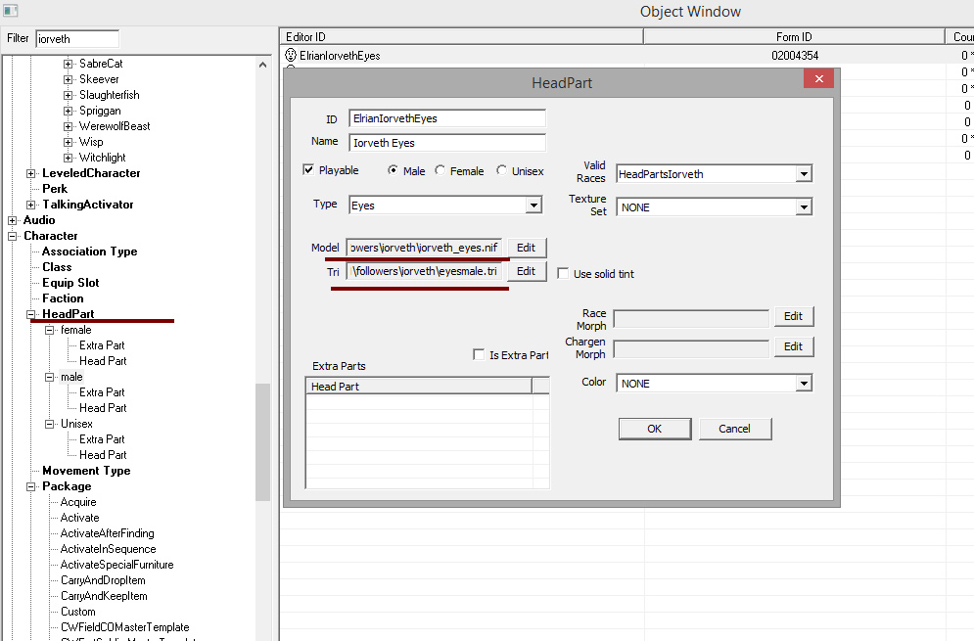The image size is (974, 641).
Task: Collapse the Package minus icon
Action: [x=30, y=486]
